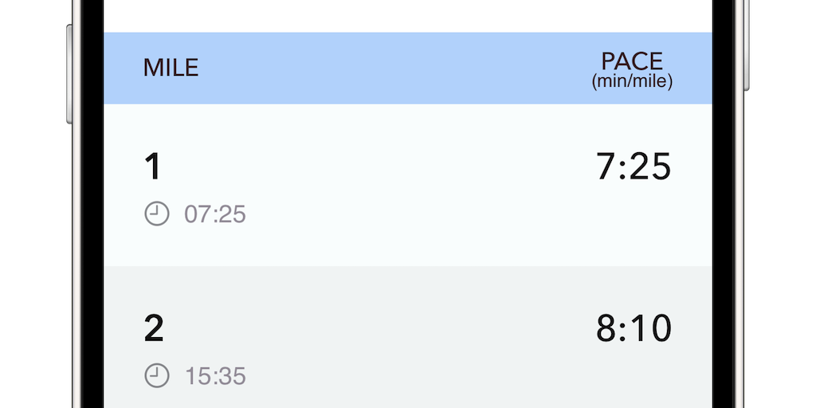The image size is (816, 408).
Task: Click the blue header bar between MILE and PACE
Action: [x=398, y=69]
